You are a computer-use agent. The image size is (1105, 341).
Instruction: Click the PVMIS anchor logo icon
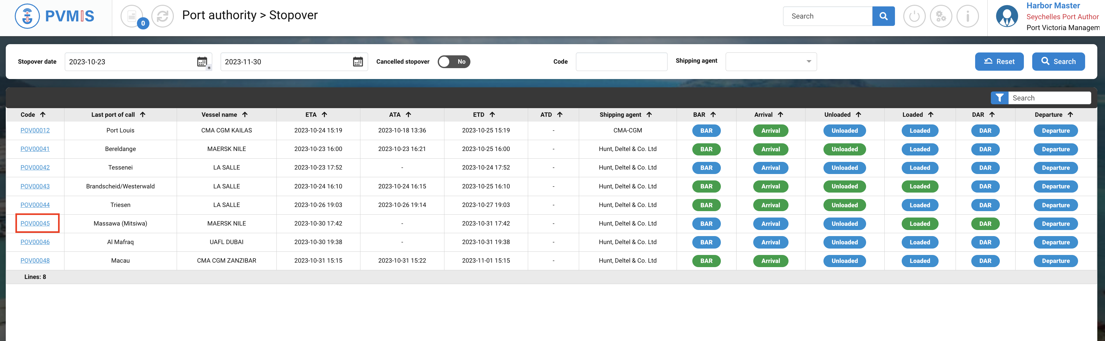pos(27,16)
